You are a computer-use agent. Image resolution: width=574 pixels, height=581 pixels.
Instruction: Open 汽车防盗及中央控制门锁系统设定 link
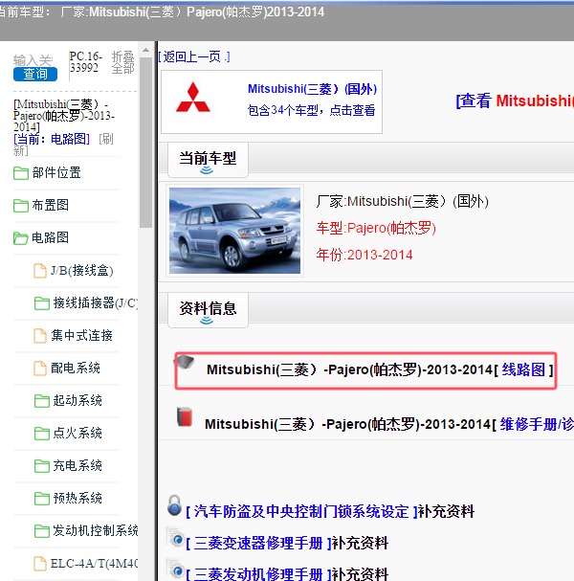pyautogui.click(x=301, y=512)
